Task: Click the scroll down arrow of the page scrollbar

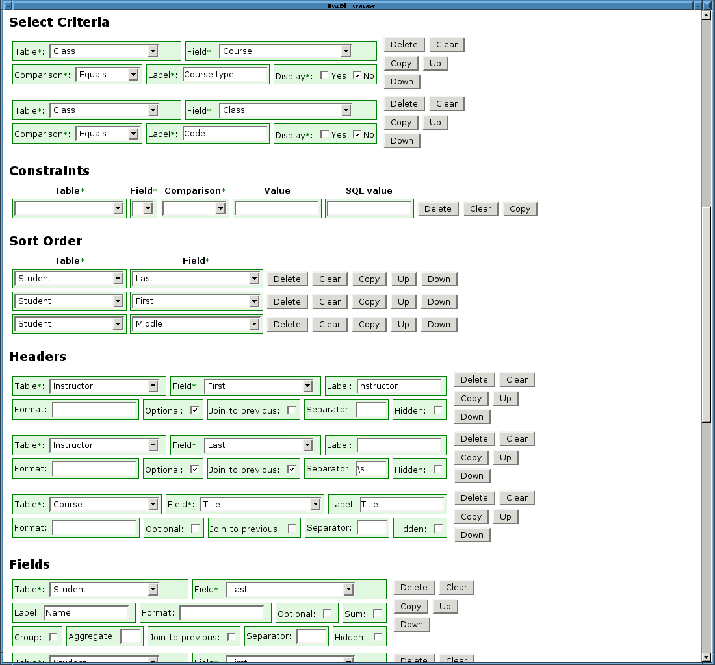Action: tap(707, 657)
